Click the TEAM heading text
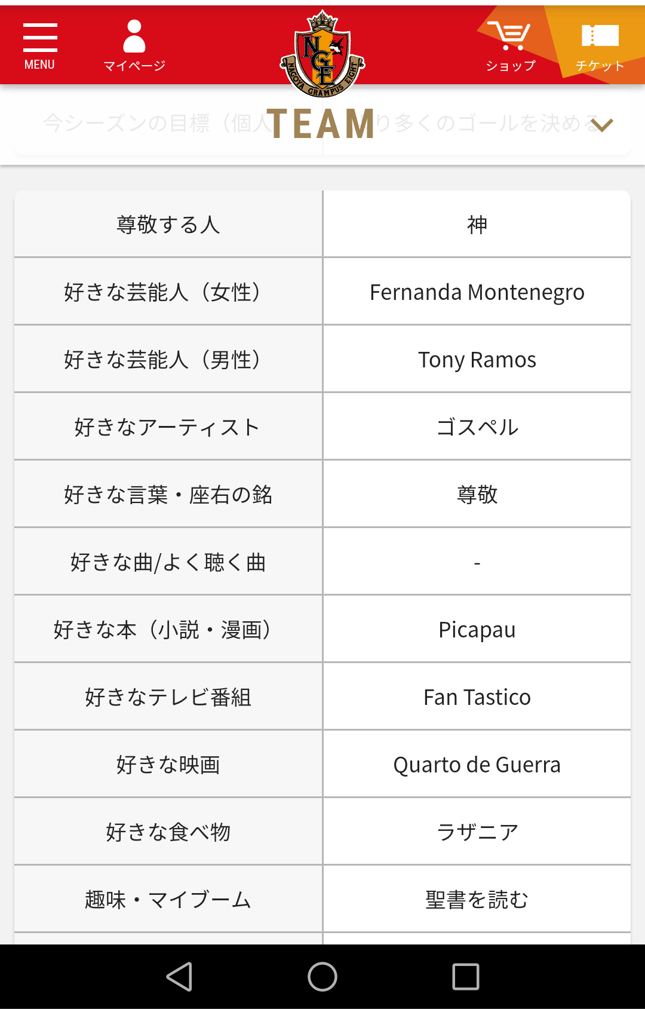 tap(321, 124)
